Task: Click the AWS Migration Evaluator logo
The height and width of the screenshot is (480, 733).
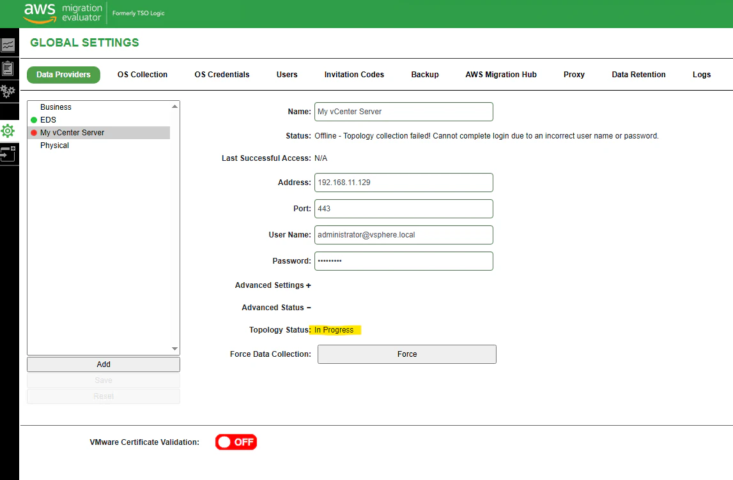Action: pos(63,13)
